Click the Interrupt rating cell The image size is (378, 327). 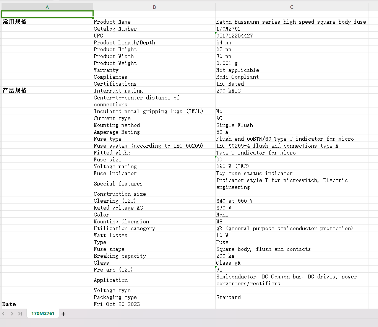tap(154, 91)
